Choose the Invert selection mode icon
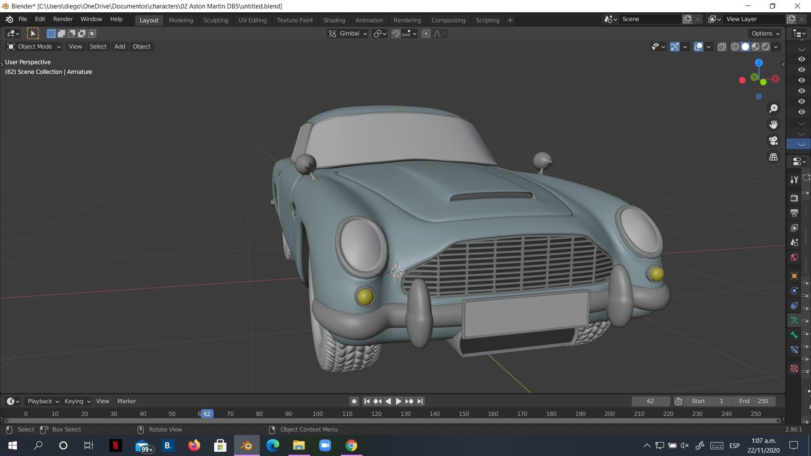 pos(82,33)
